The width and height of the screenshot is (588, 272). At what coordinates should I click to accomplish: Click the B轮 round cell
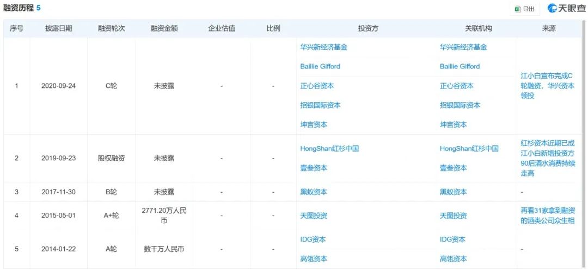[x=112, y=192]
